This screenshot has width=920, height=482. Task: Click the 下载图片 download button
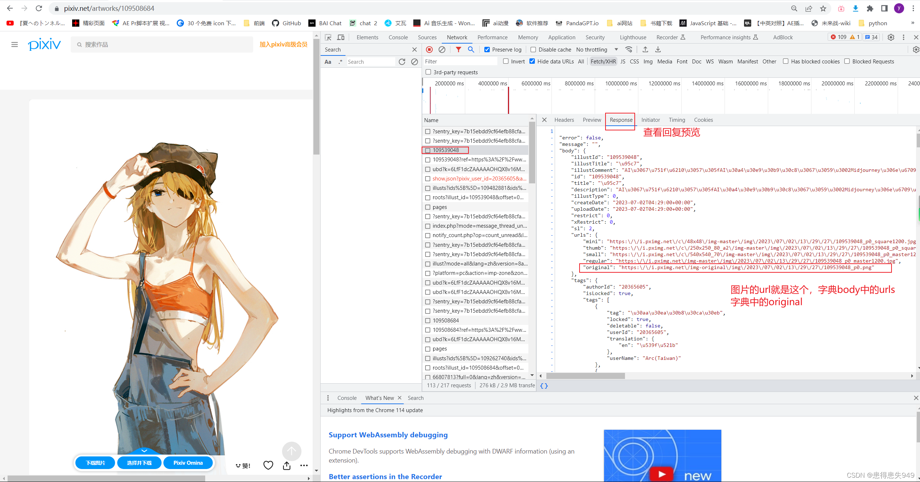click(96, 463)
